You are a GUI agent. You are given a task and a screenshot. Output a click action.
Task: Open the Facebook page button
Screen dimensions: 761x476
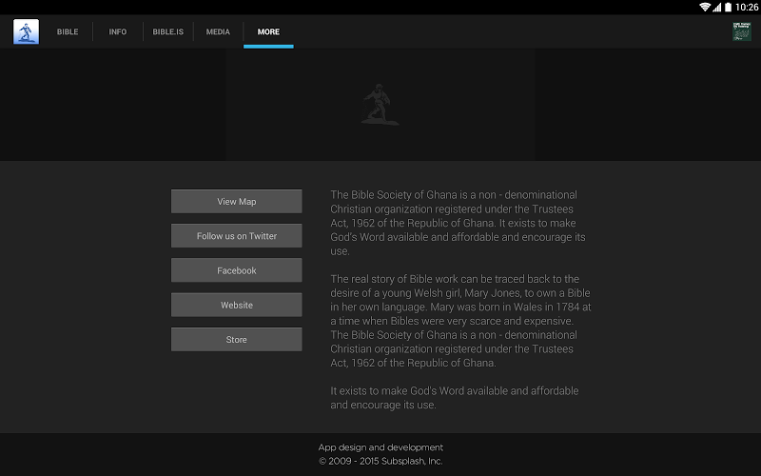tap(236, 270)
